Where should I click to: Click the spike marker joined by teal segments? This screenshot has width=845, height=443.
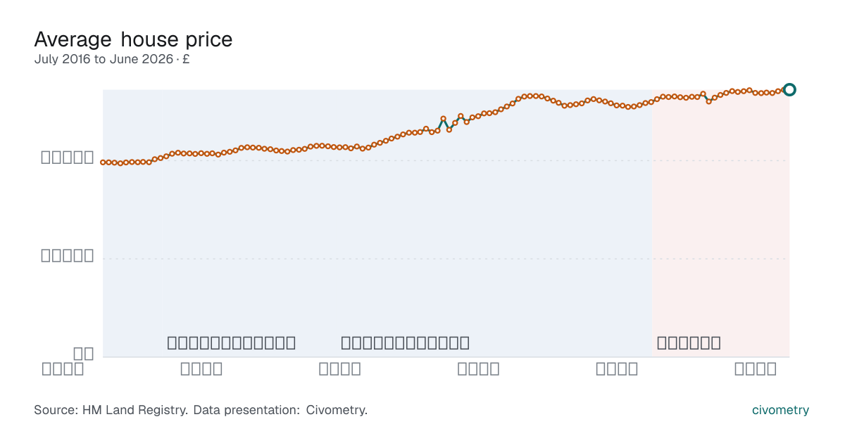[x=443, y=119]
